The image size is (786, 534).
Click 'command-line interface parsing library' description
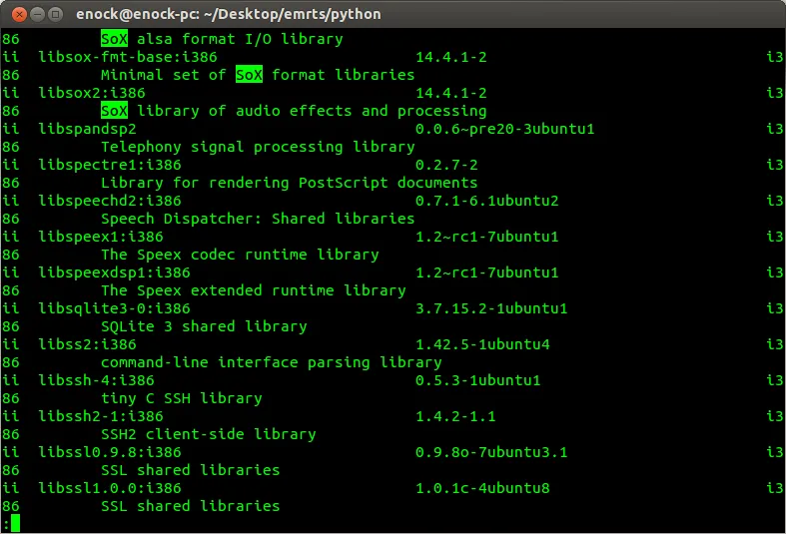(271, 362)
